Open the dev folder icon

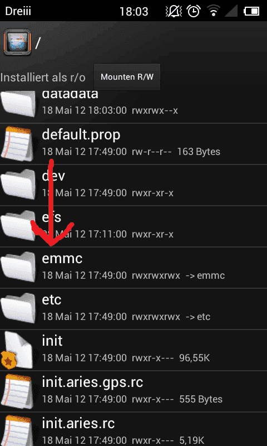(x=18, y=185)
